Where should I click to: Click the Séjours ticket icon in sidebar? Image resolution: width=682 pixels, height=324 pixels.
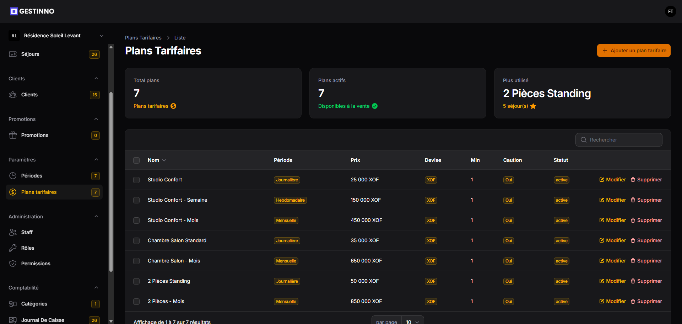pos(13,54)
